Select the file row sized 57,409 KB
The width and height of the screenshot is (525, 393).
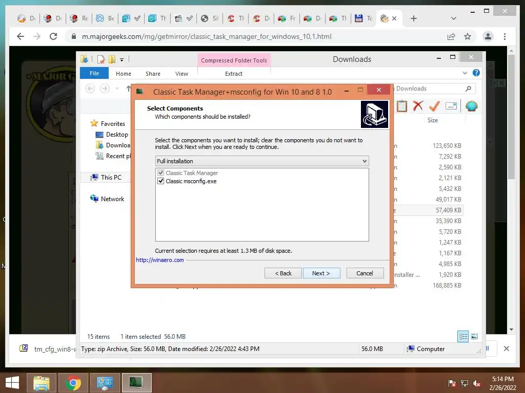pyautogui.click(x=429, y=210)
